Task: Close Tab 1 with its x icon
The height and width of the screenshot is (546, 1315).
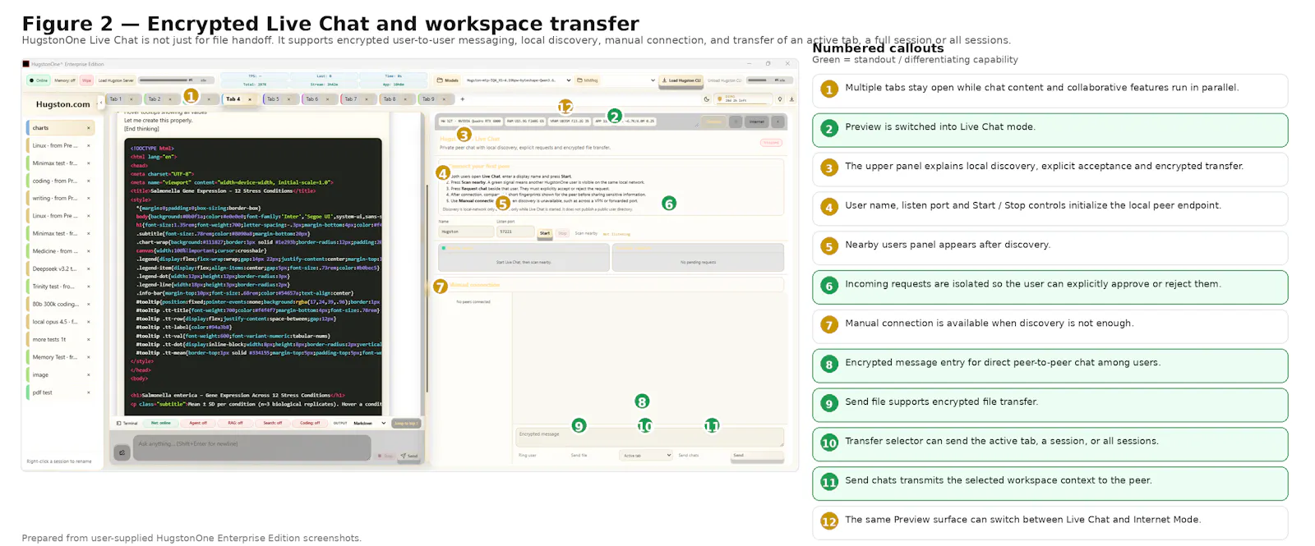Action: [x=131, y=99]
